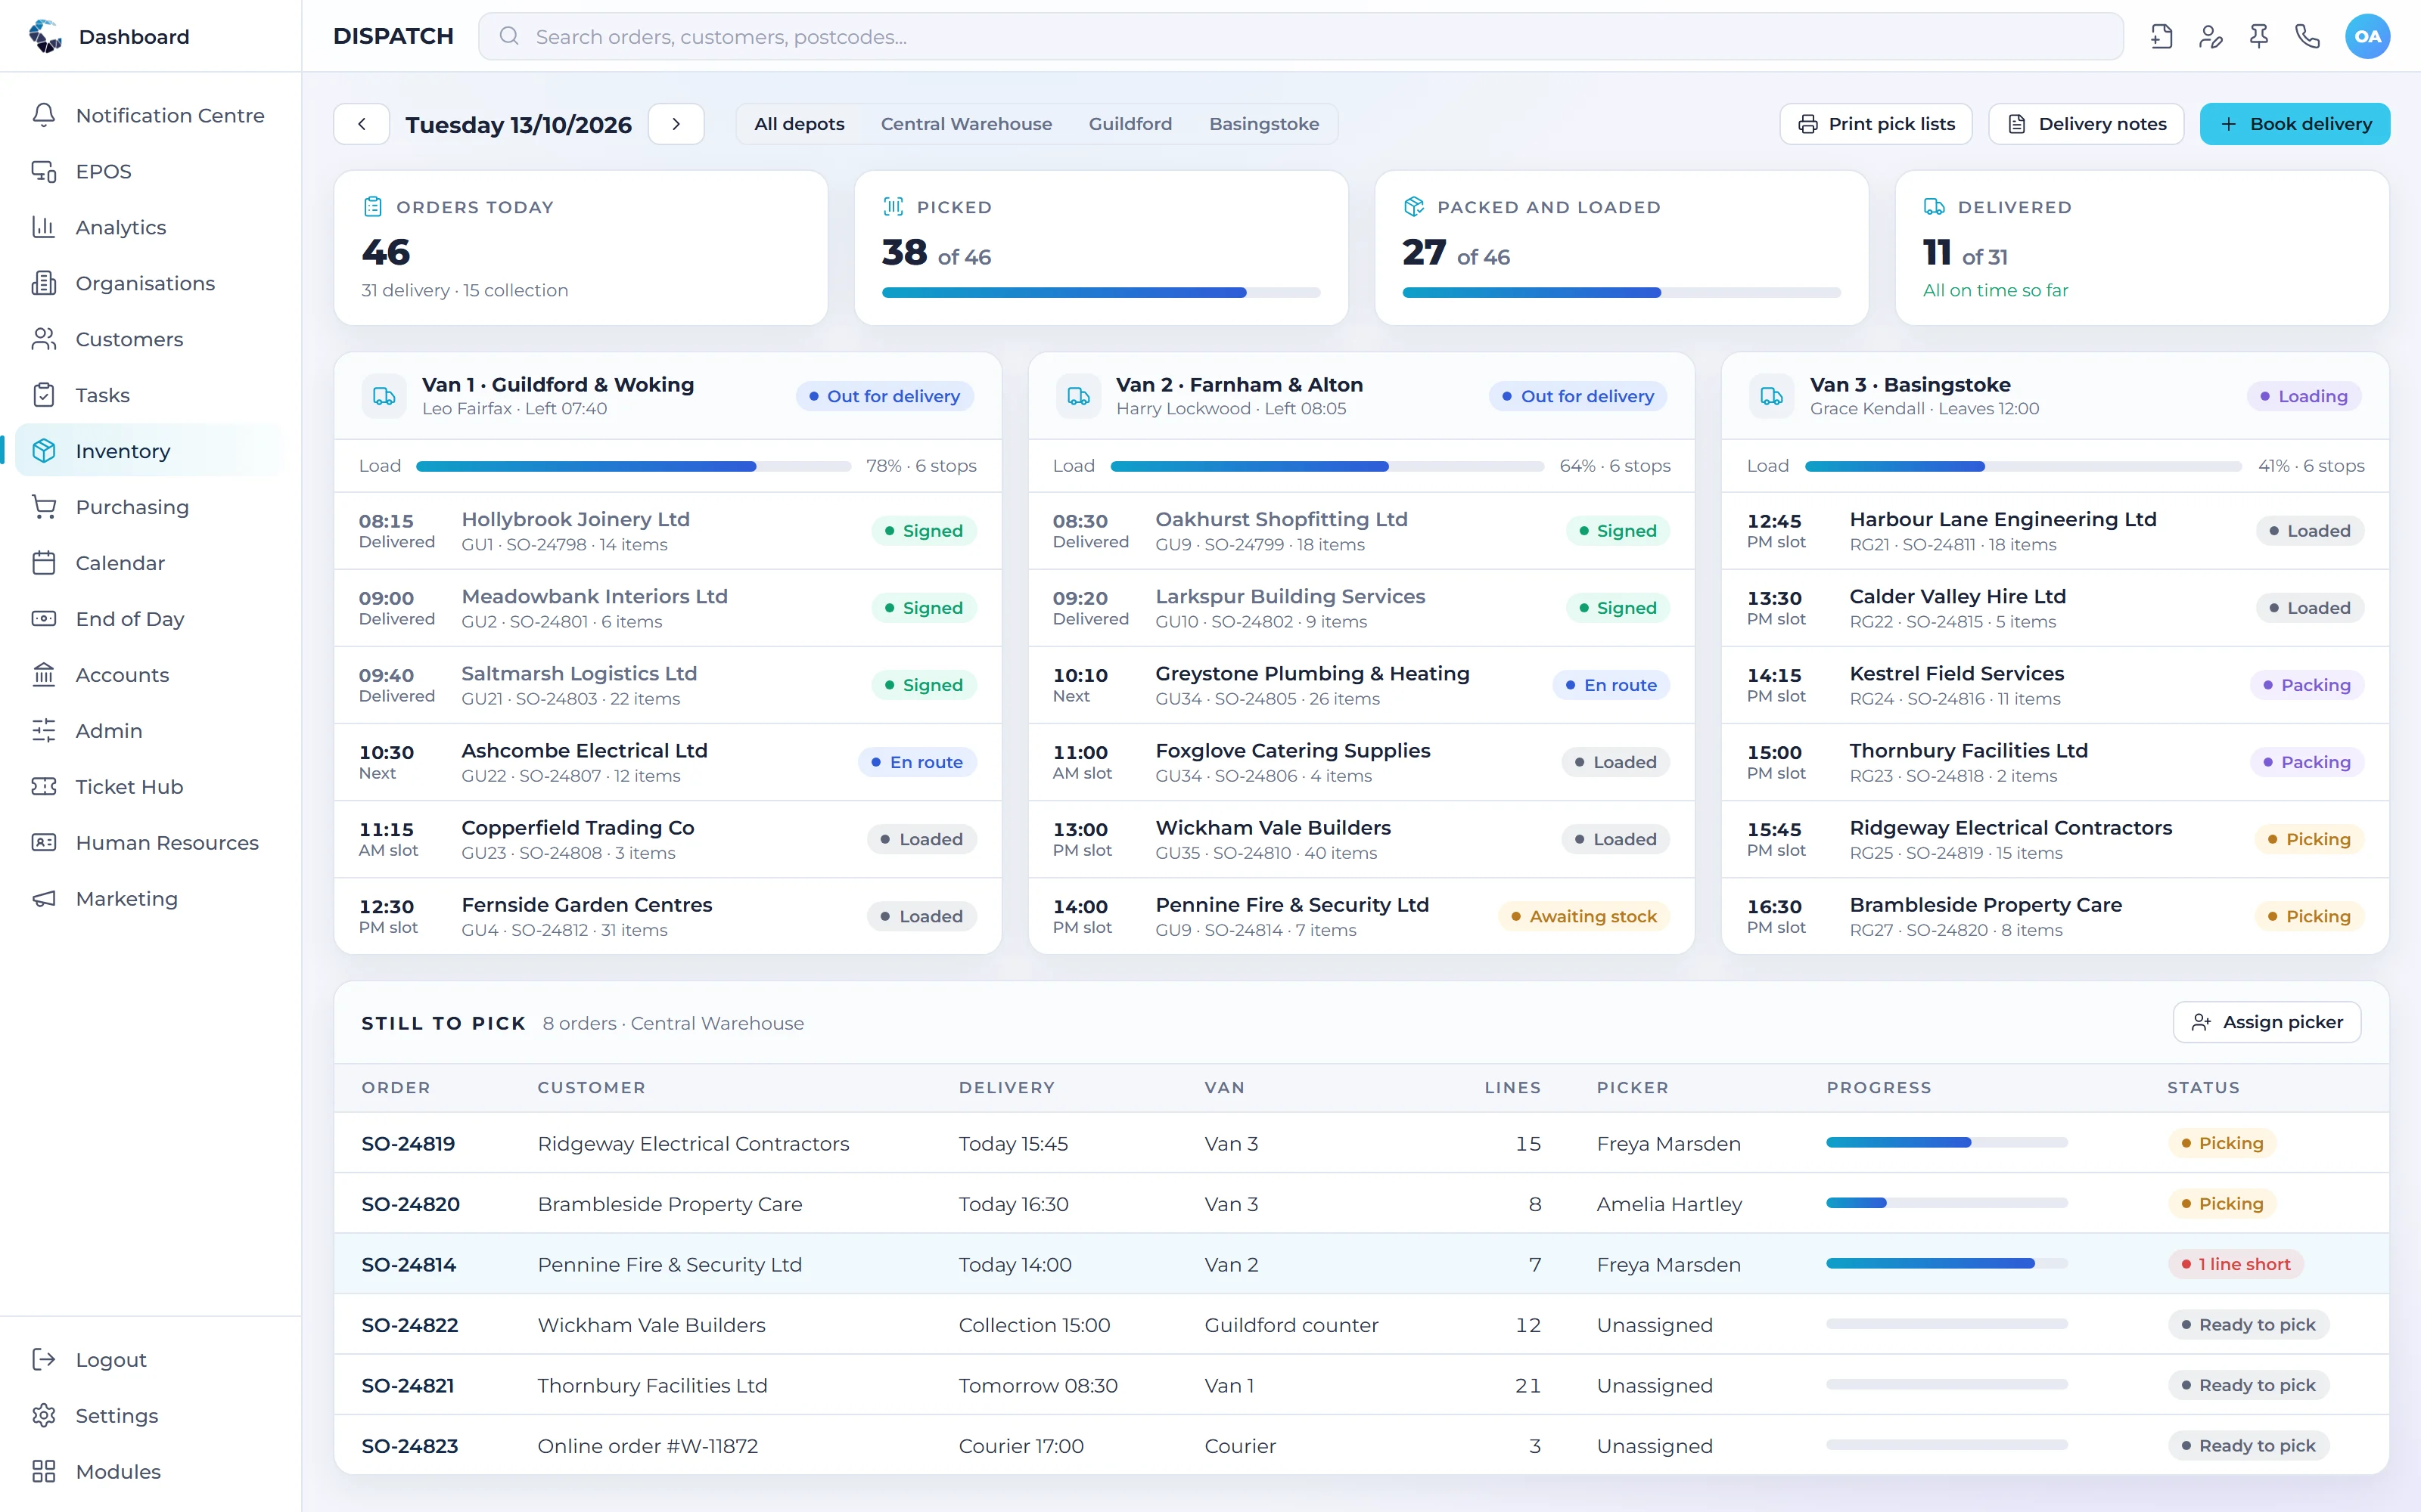Open End of Day cash icon

pos(44,619)
